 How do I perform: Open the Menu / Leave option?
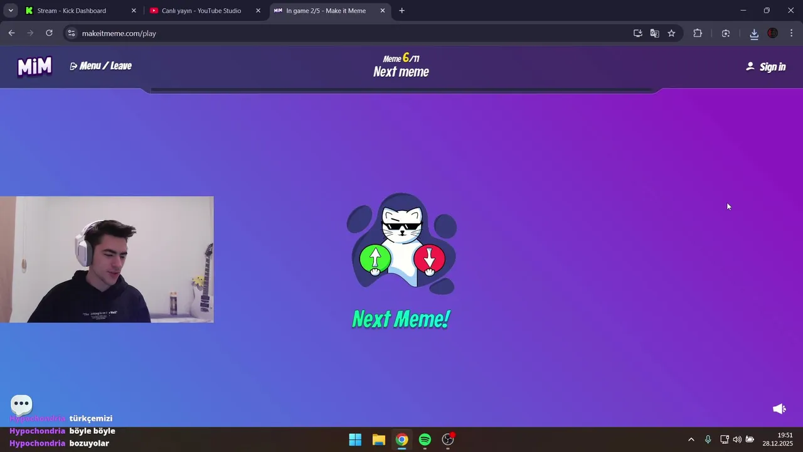[x=101, y=66]
